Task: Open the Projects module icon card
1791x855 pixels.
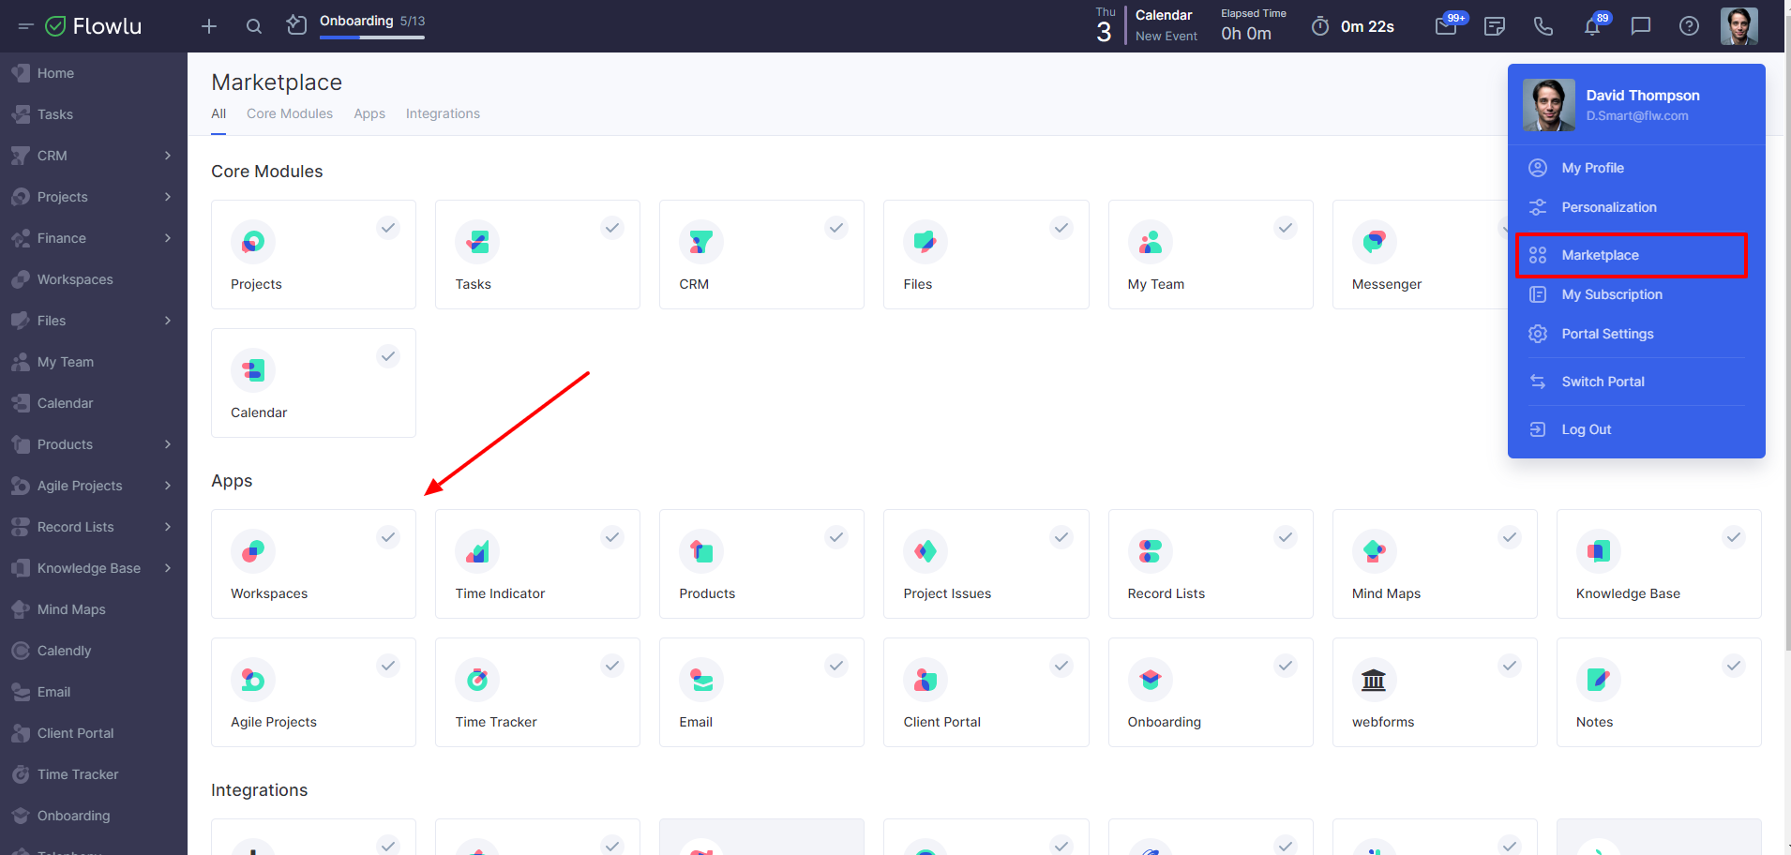Action: (x=253, y=242)
